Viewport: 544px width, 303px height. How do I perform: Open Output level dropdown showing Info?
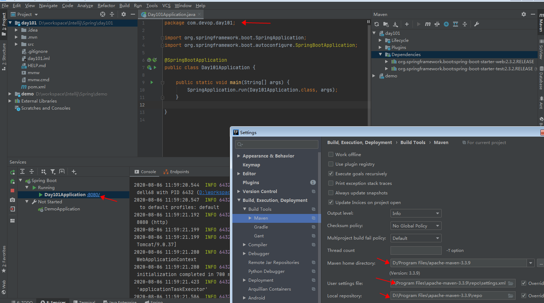tap(416, 213)
